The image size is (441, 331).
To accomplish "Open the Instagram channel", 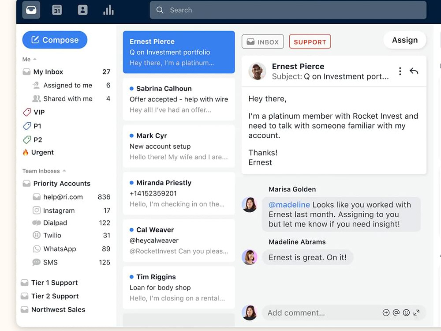I will click(x=71, y=211).
